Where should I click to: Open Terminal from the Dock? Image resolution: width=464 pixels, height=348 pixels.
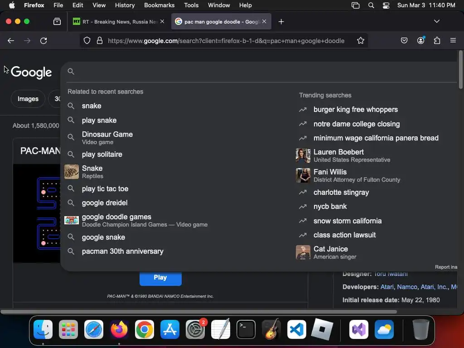246,329
